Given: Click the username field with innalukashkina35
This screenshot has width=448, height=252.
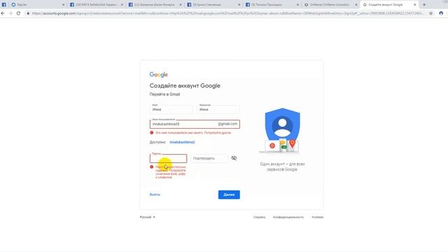Looking at the screenshot, I should [195, 124].
